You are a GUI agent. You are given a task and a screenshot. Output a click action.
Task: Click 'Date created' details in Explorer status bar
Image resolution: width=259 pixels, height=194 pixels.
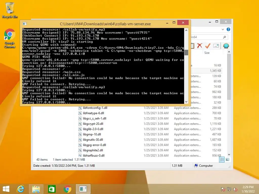coord(64,166)
